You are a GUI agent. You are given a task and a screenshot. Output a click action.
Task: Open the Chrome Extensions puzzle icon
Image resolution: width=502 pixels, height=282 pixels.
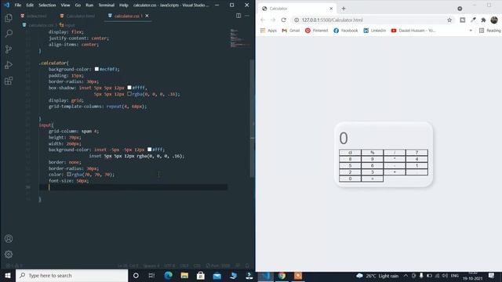(483, 20)
